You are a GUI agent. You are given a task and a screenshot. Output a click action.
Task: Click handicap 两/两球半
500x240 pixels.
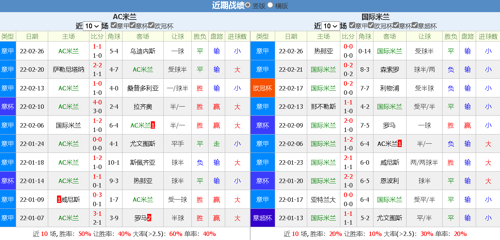coord(425,162)
